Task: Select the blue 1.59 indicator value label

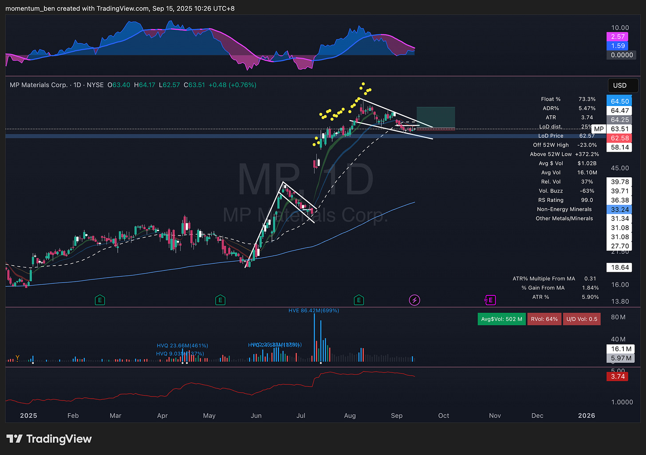Action: tap(618, 46)
